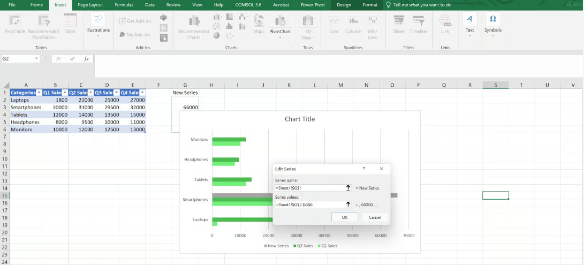Confirm the Edit Series dialog with OK
This screenshot has height=265, width=584.
tap(345, 217)
